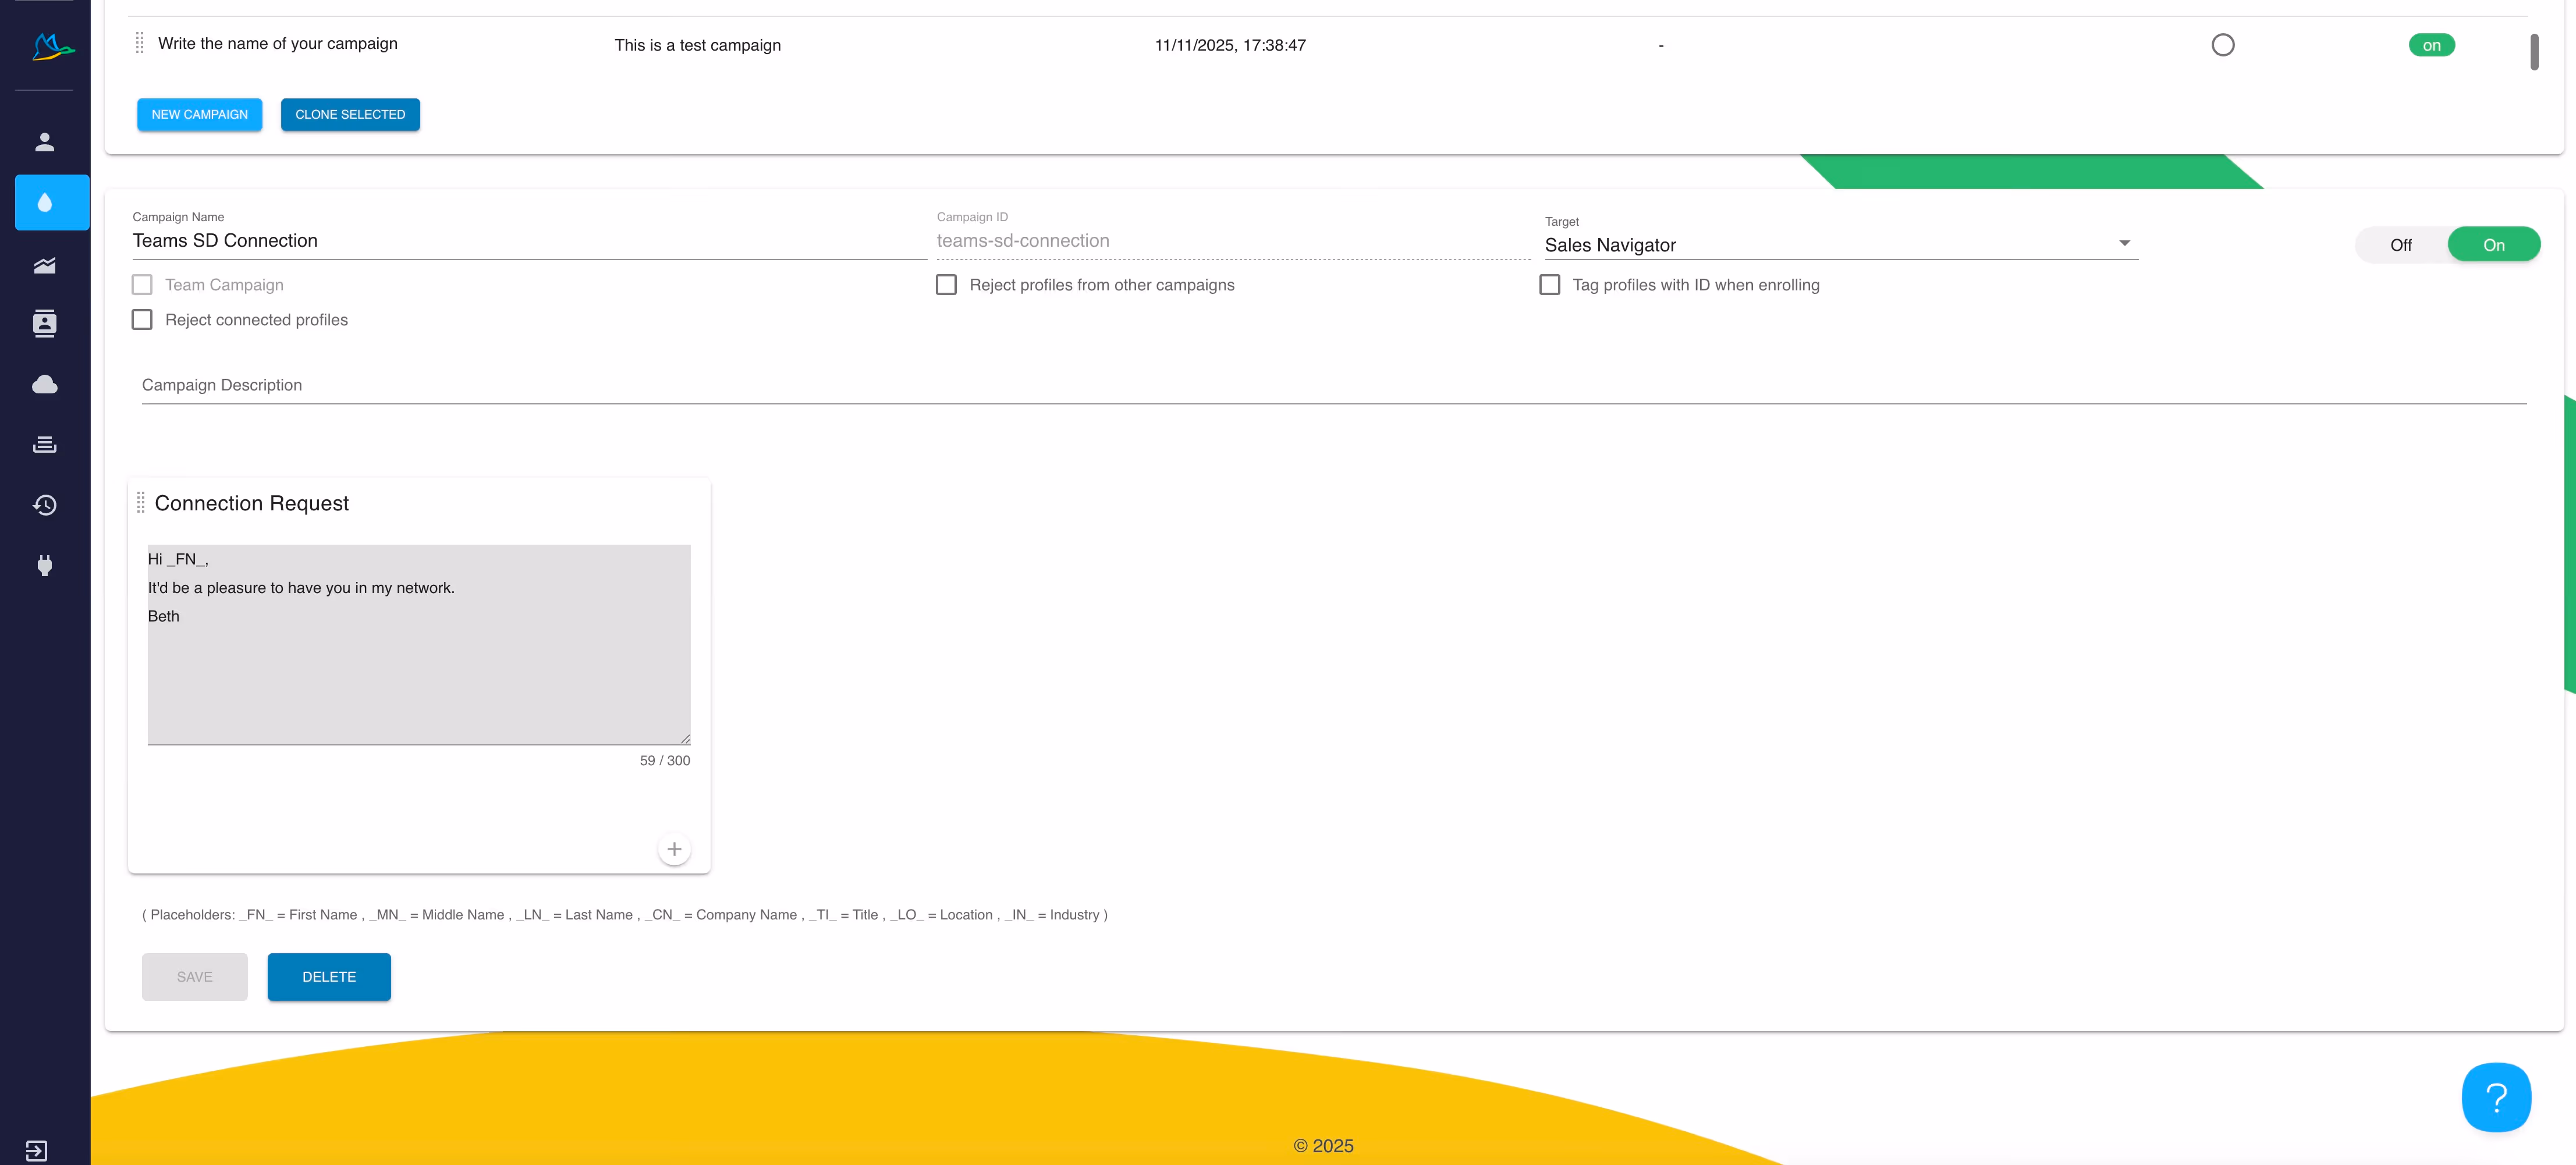The width and height of the screenshot is (2576, 1165).
Task: Click the DELETE campaign button
Action: click(x=329, y=977)
